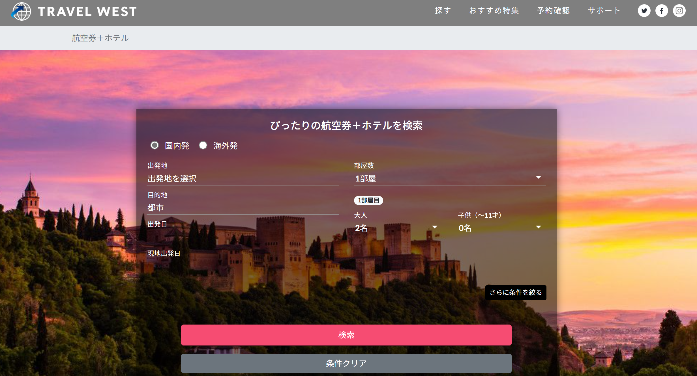Click the TRAVEL WEST site title
697x376 pixels.
(x=87, y=12)
